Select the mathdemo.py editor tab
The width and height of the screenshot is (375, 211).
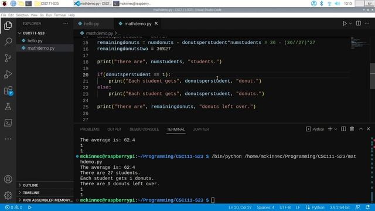pyautogui.click(x=138, y=23)
